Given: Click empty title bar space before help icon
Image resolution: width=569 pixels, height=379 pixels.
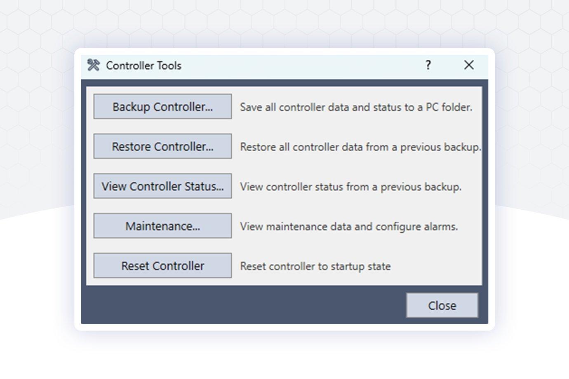Looking at the screenshot, I should click(301, 66).
